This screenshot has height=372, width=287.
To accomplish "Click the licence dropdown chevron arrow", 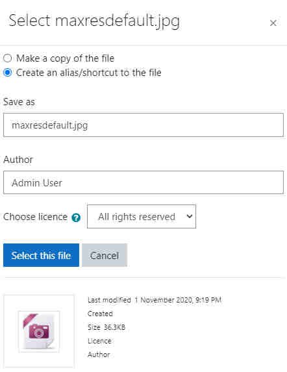I will click(189, 216).
